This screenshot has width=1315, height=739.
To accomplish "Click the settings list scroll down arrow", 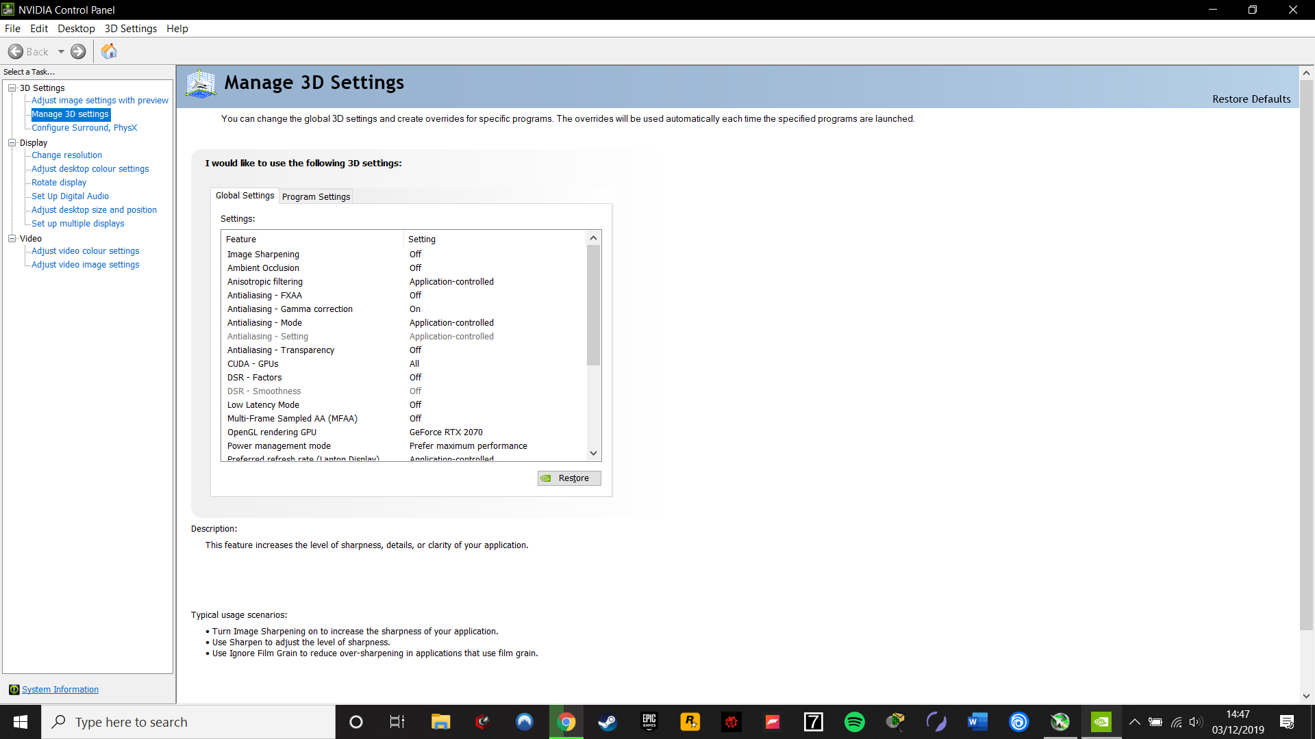I will click(x=594, y=453).
